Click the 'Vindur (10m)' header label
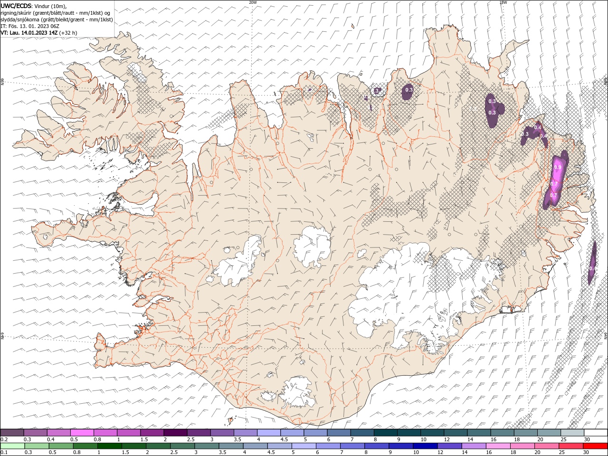This screenshot has height=456, width=608. [x=51, y=6]
